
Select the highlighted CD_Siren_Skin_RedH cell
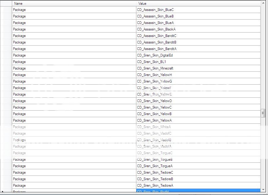(198, 191)
